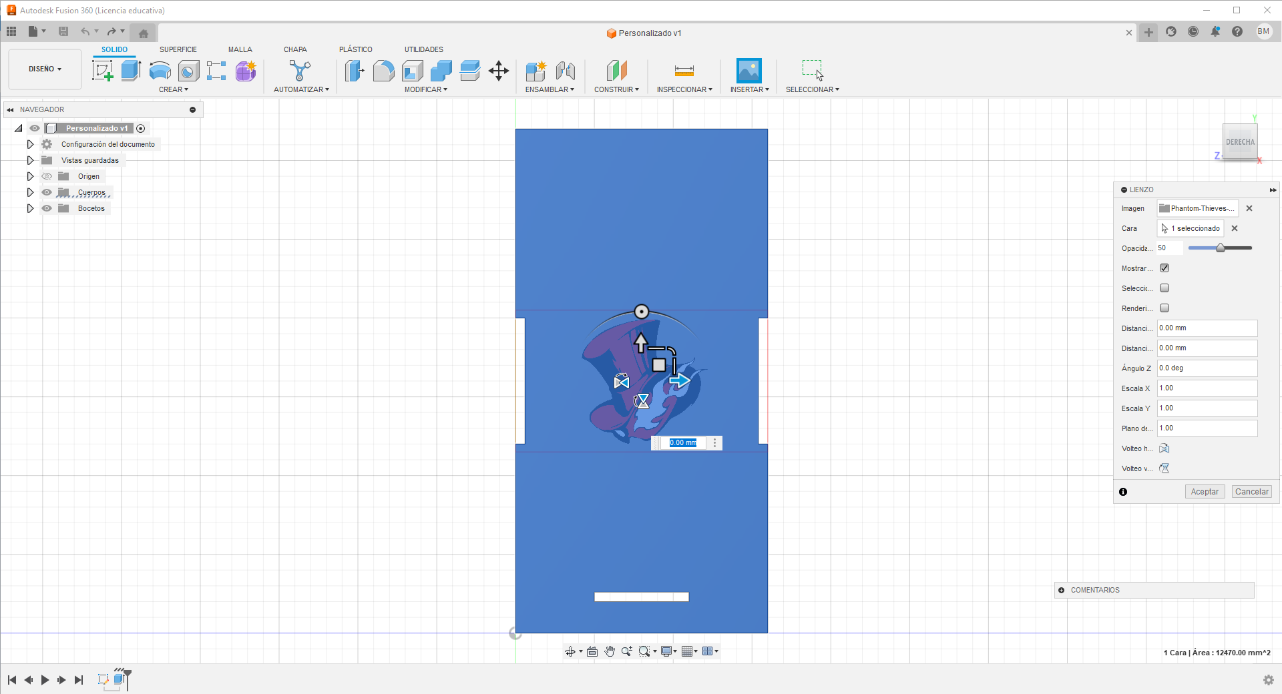Click the Redo arrow
The image size is (1282, 694).
(112, 31)
